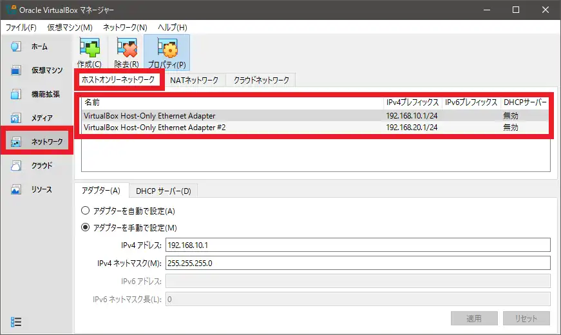Select 'Configure adapter automatically' (自動で設定) radio

[x=85, y=211]
